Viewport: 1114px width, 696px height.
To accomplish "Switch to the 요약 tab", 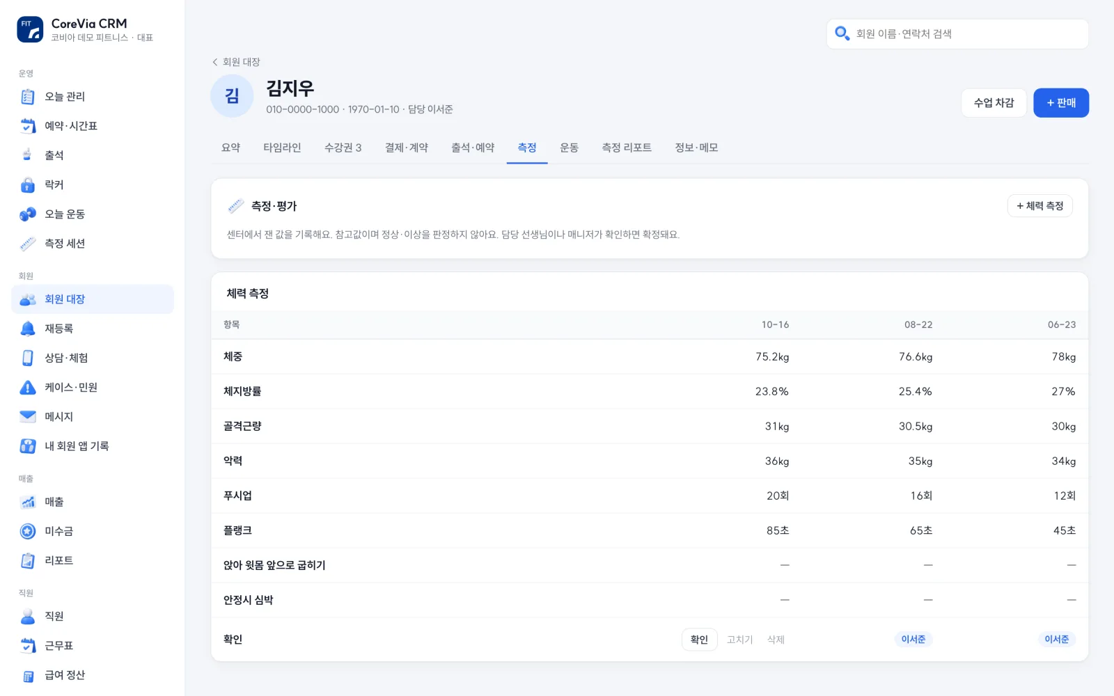I will pyautogui.click(x=231, y=148).
